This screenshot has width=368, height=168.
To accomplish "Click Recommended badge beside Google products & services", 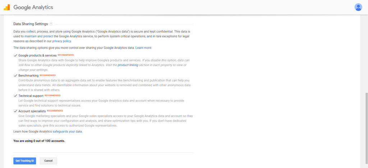I will pyautogui.click(x=66, y=55).
